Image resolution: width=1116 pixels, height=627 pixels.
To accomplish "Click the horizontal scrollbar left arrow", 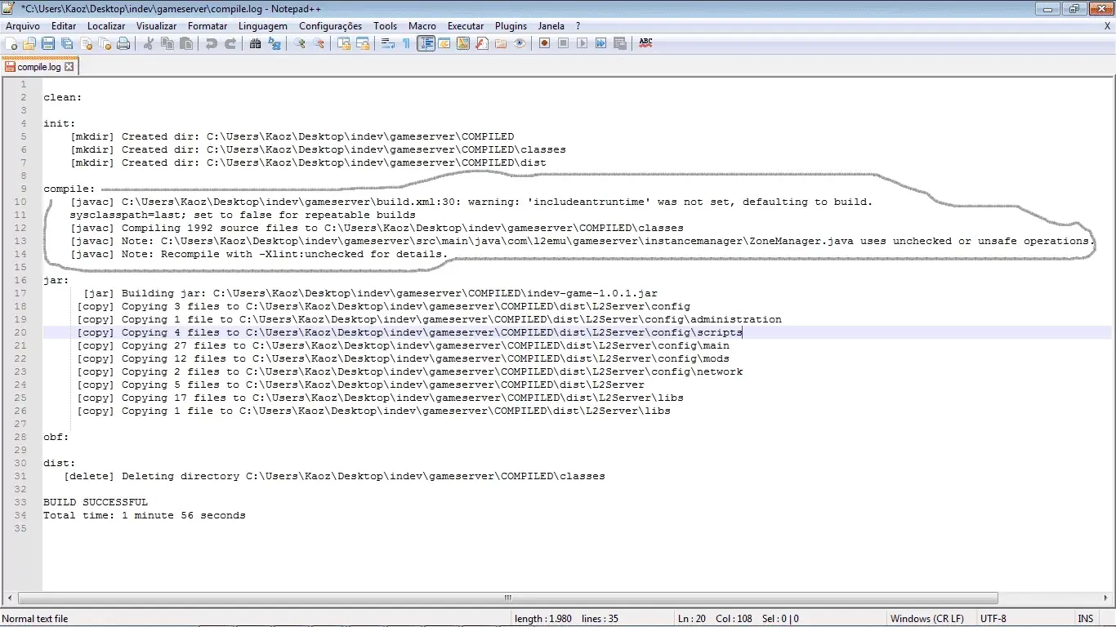I will tap(8, 598).
